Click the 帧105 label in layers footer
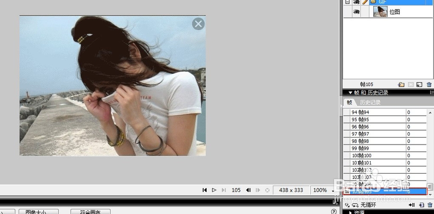The image size is (434, 214). [x=367, y=84]
